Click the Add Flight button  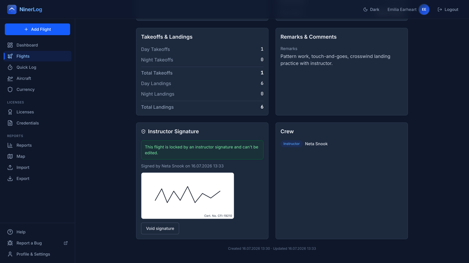pos(38,29)
